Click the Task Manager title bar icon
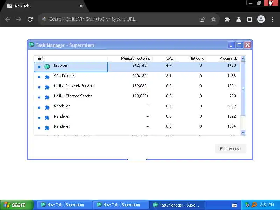This screenshot has width=280, height=210. point(31,44)
